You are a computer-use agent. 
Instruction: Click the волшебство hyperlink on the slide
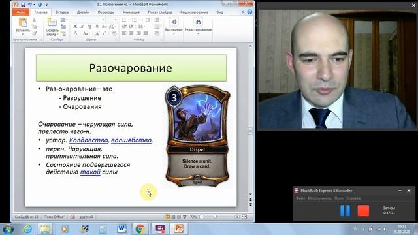pyautogui.click(x=131, y=140)
